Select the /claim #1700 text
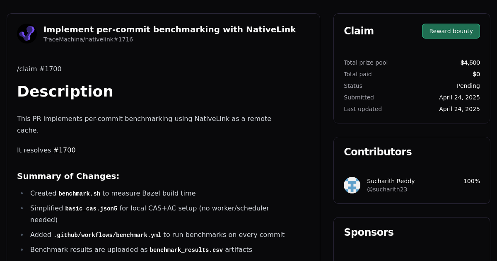The width and height of the screenshot is (497, 261). pyautogui.click(x=39, y=69)
